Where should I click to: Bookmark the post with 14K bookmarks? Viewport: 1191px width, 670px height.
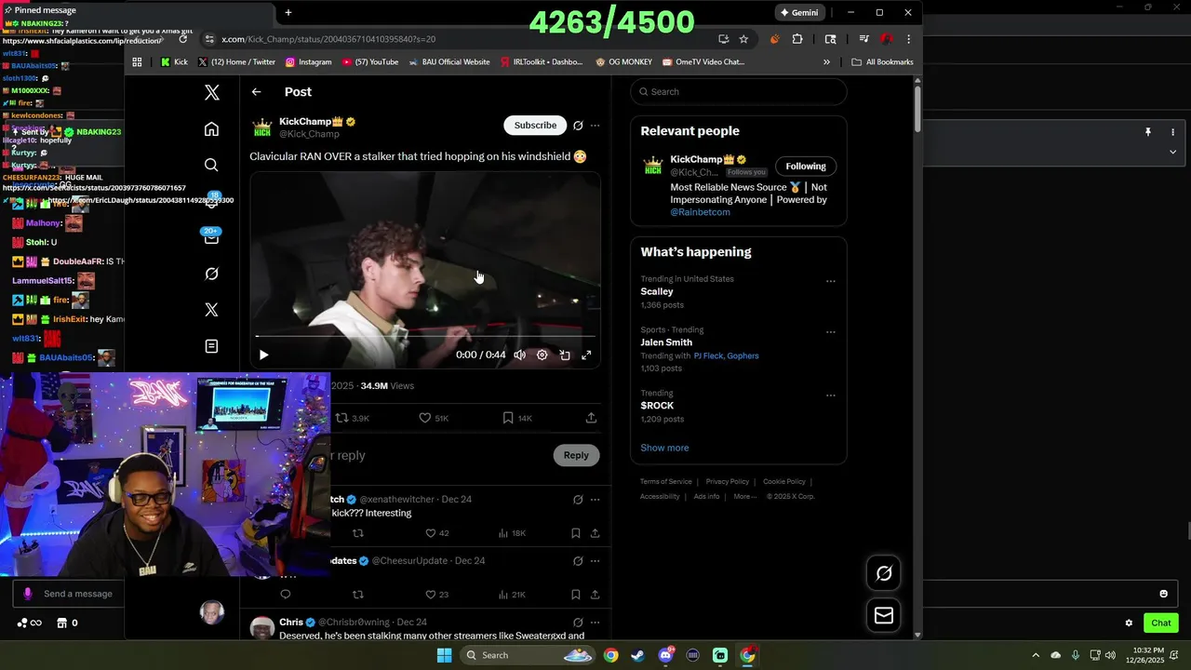[x=517, y=418]
